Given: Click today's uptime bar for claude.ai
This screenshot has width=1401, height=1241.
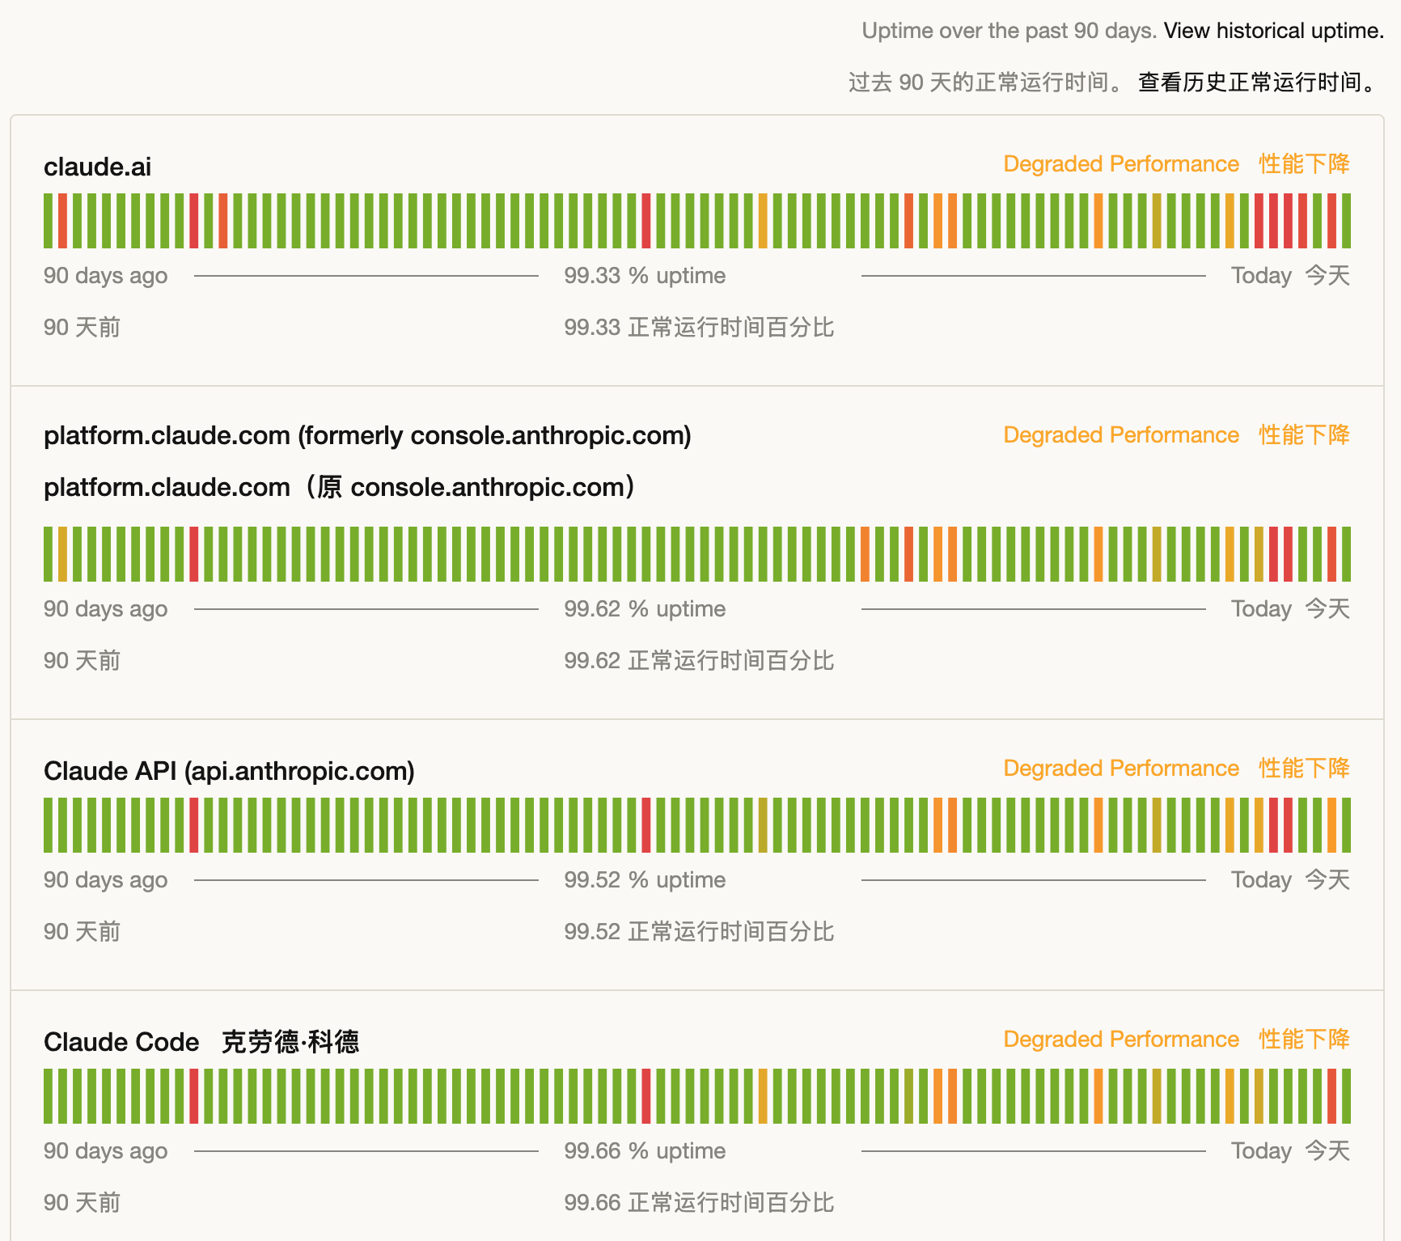Looking at the screenshot, I should click(x=1344, y=218).
